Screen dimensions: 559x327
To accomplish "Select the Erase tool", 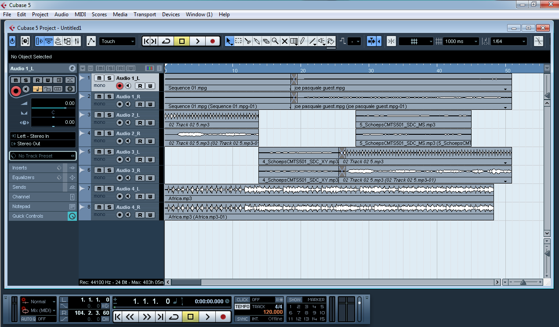I will click(266, 41).
